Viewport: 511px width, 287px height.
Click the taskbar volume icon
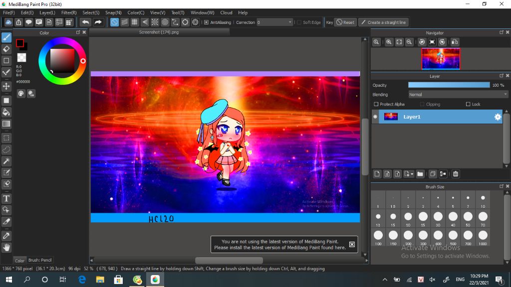pyautogui.click(x=433, y=280)
